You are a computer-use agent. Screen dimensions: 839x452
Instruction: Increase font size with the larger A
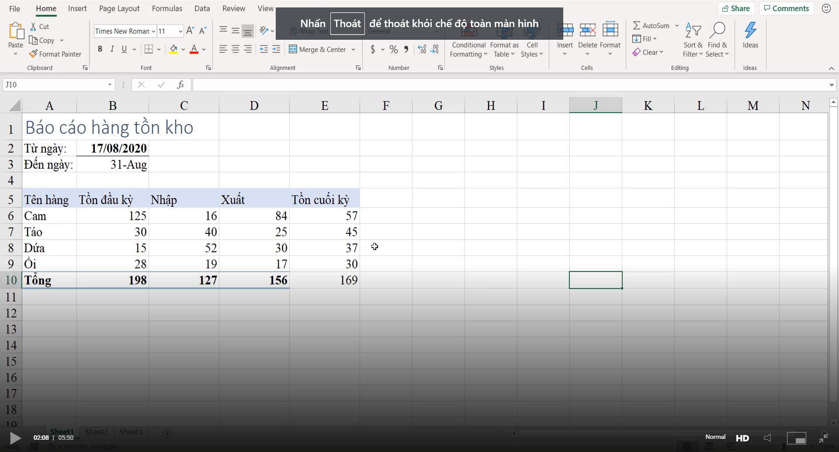(x=190, y=31)
